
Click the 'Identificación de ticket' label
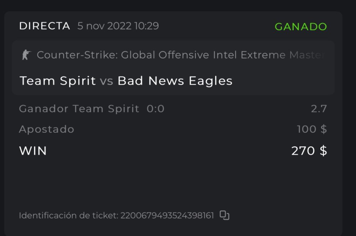pyautogui.click(x=68, y=216)
